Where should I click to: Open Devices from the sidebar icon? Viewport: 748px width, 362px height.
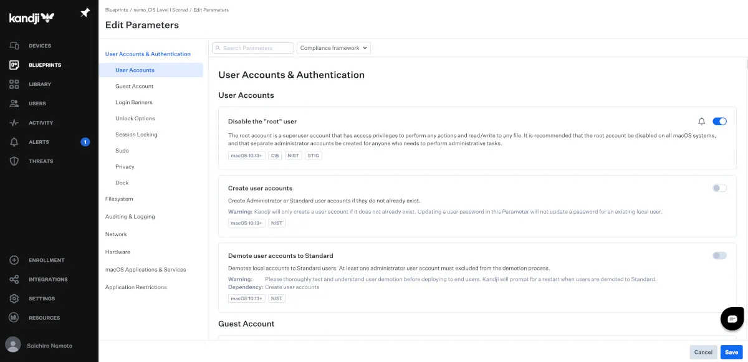click(x=14, y=45)
